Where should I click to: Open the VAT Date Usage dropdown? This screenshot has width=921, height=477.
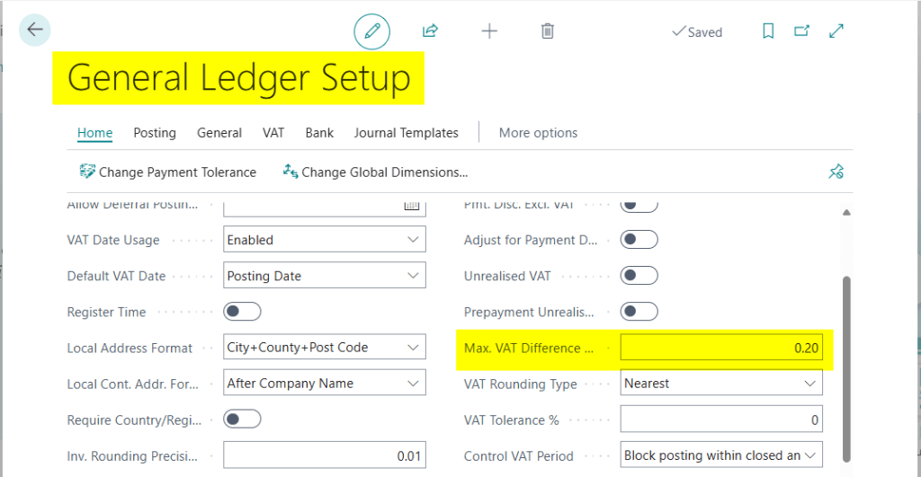pos(325,240)
